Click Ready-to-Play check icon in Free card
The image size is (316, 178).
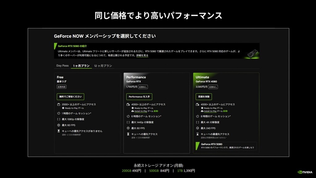click(x=63, y=108)
